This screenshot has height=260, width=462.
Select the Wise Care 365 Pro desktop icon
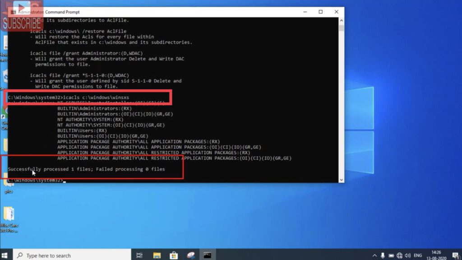click(x=9, y=219)
